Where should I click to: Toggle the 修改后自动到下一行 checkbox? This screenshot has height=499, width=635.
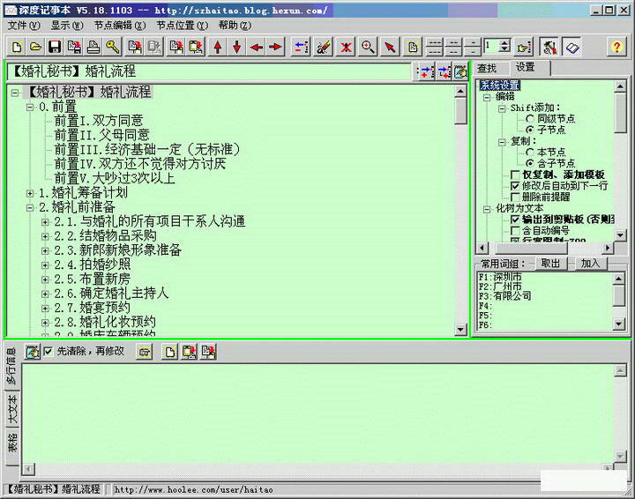[515, 186]
